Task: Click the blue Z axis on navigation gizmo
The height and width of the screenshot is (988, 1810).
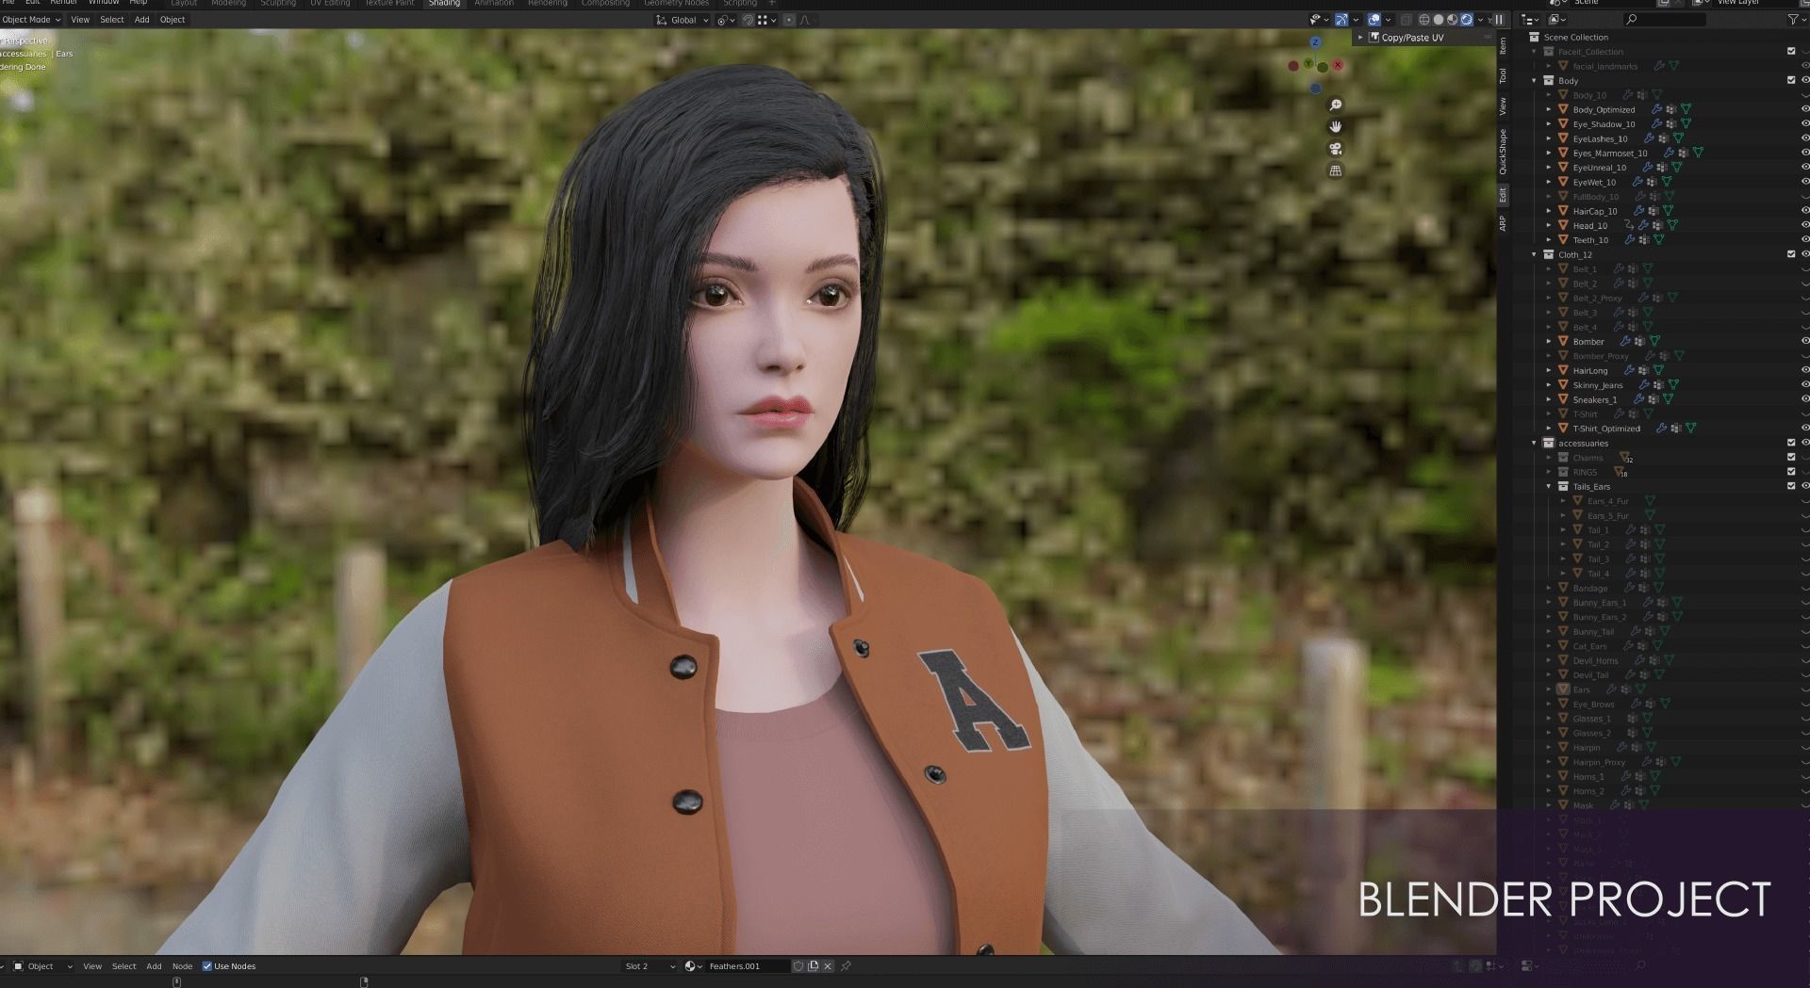Action: click(x=1315, y=42)
